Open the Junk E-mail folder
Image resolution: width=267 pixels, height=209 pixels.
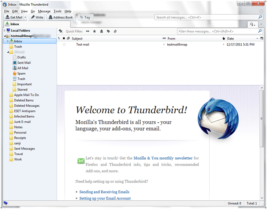tap(22, 122)
